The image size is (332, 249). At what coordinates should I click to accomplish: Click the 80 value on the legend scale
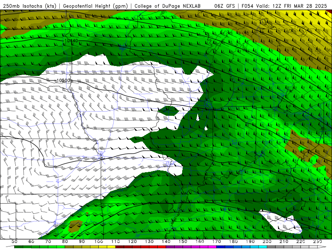tap(65, 242)
